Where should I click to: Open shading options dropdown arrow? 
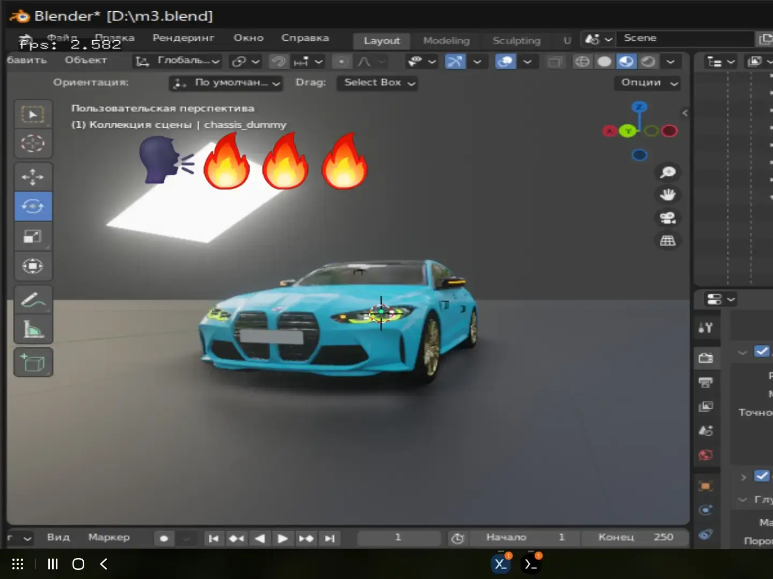670,62
